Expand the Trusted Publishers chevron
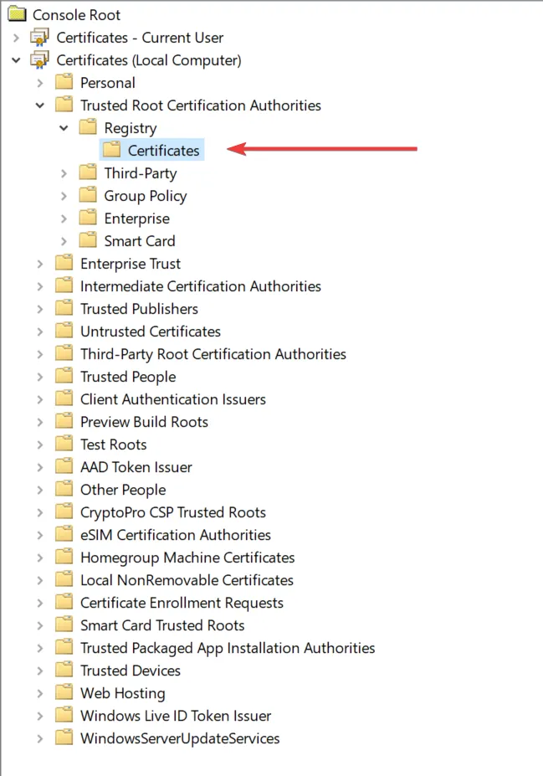Image resolution: width=543 pixels, height=776 pixels. click(40, 309)
